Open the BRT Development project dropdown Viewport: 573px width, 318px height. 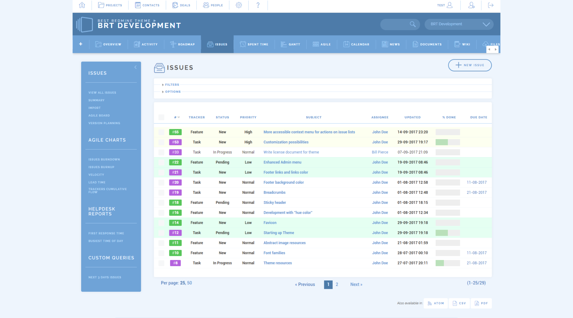[x=459, y=24]
